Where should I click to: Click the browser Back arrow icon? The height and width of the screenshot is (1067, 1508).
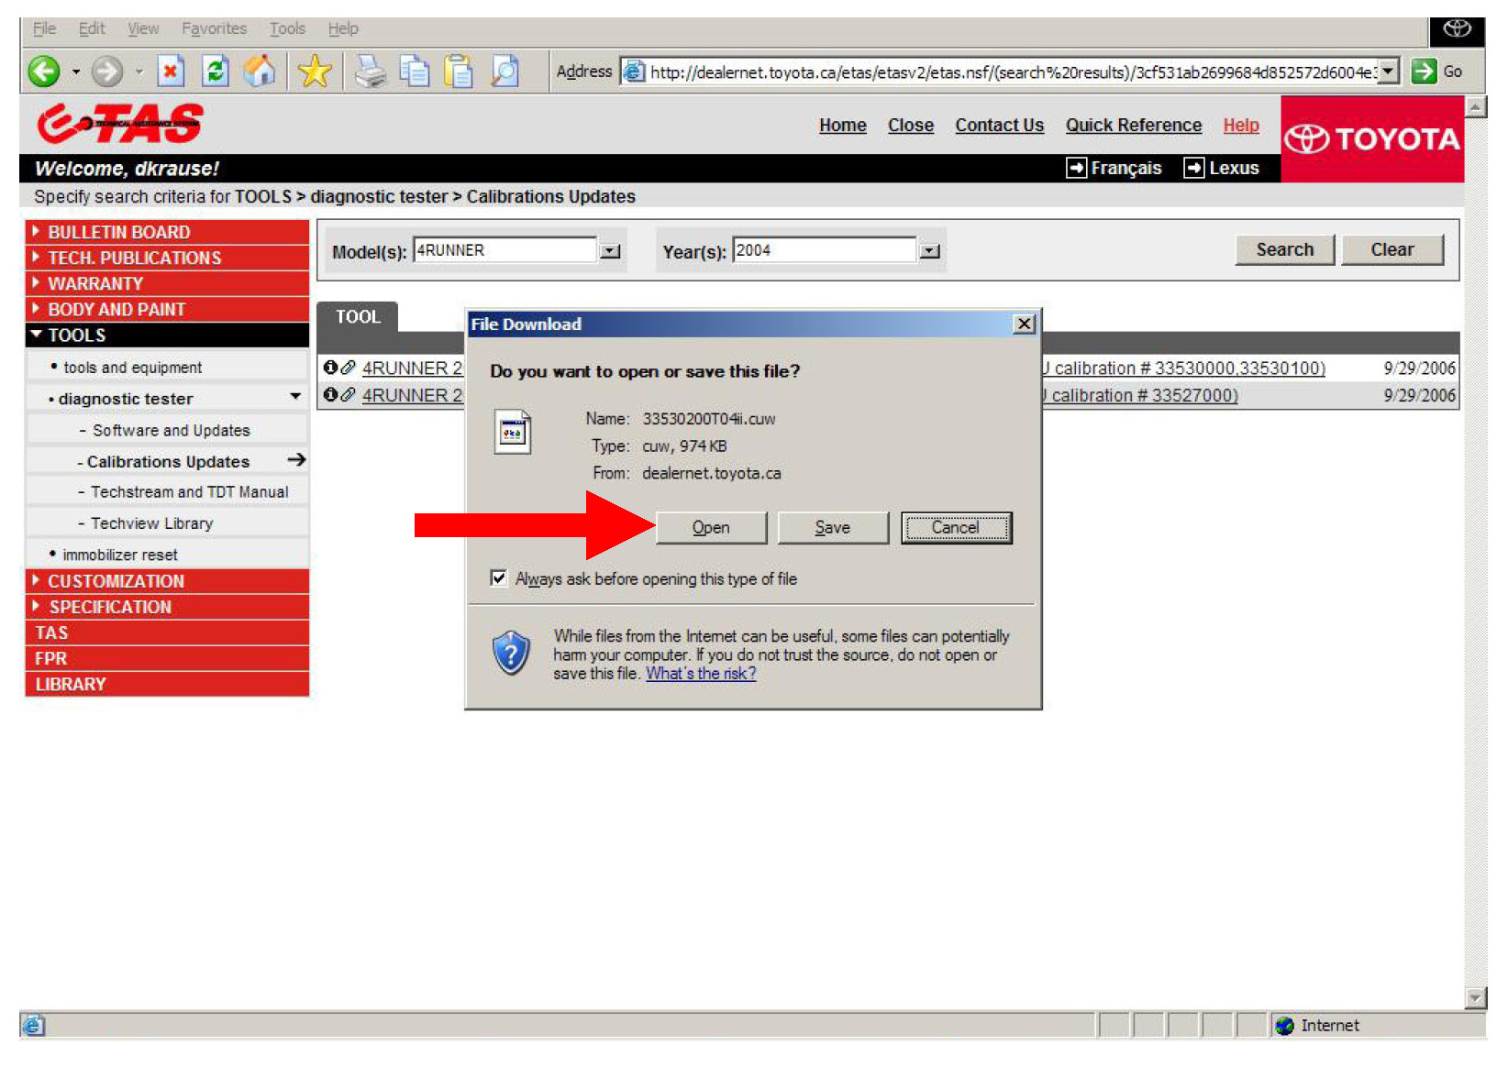tap(43, 71)
